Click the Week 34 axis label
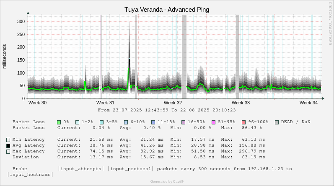 pos(308,103)
